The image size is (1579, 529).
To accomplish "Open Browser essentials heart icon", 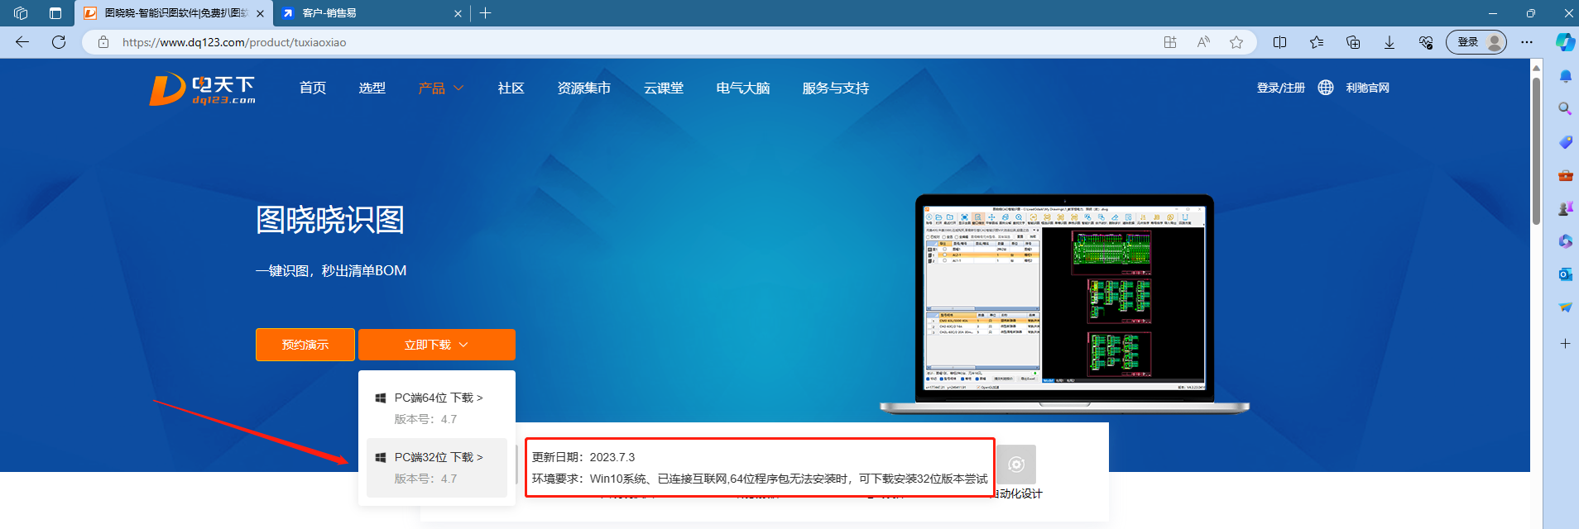I will pos(1426,42).
